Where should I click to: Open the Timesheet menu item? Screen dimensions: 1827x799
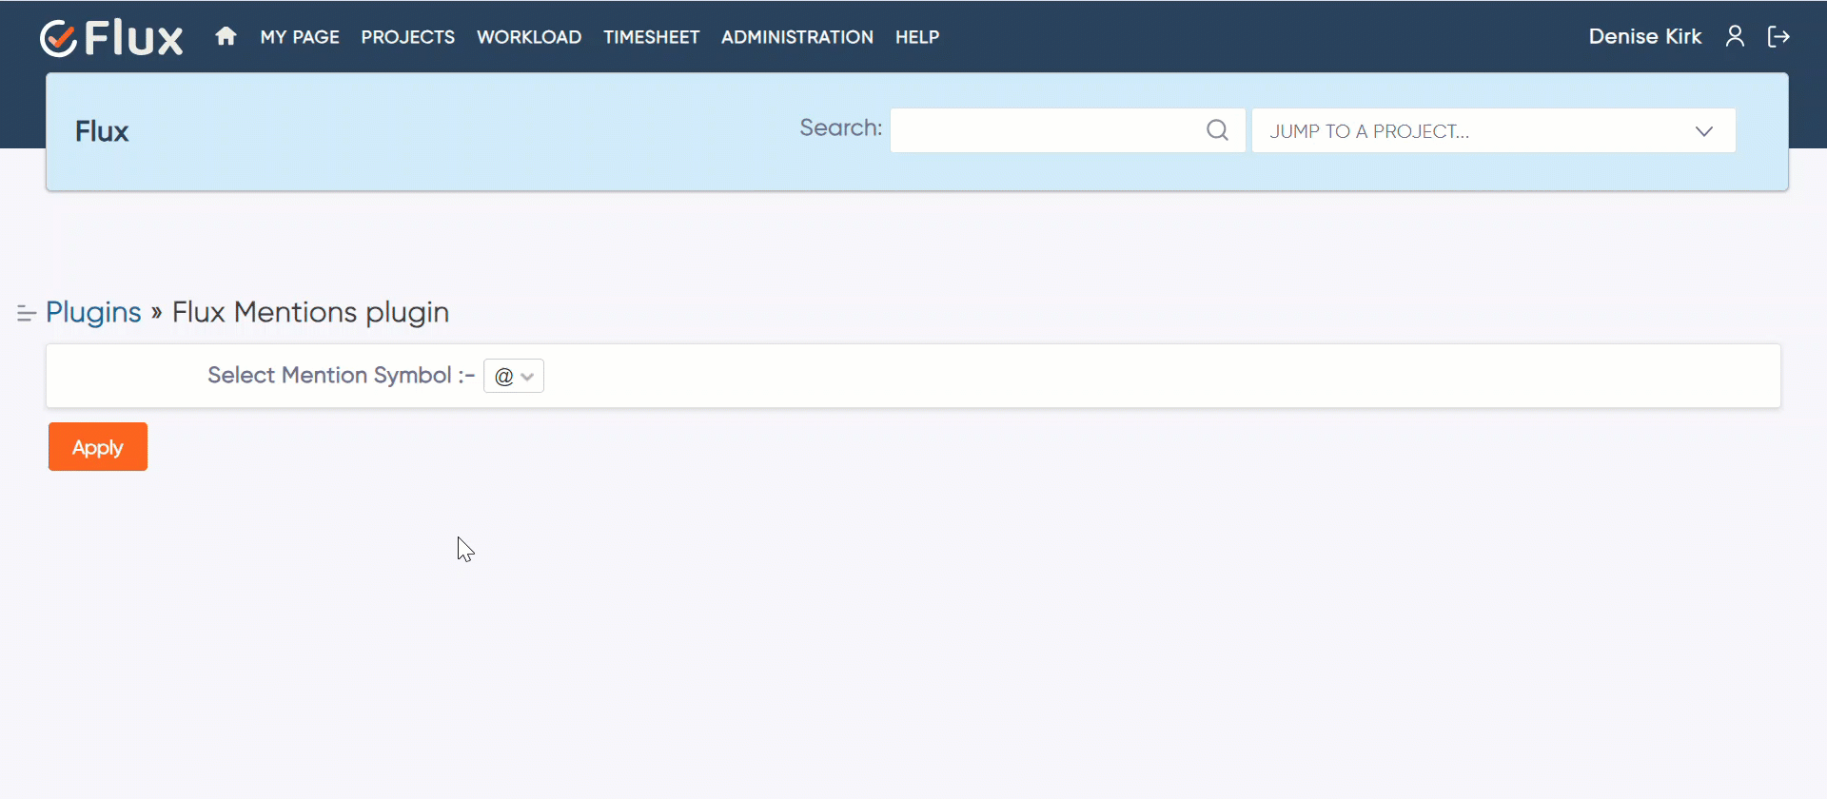651,37
